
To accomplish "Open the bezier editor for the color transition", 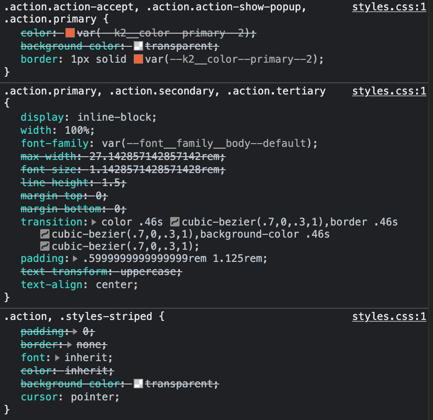I will pos(175,222).
